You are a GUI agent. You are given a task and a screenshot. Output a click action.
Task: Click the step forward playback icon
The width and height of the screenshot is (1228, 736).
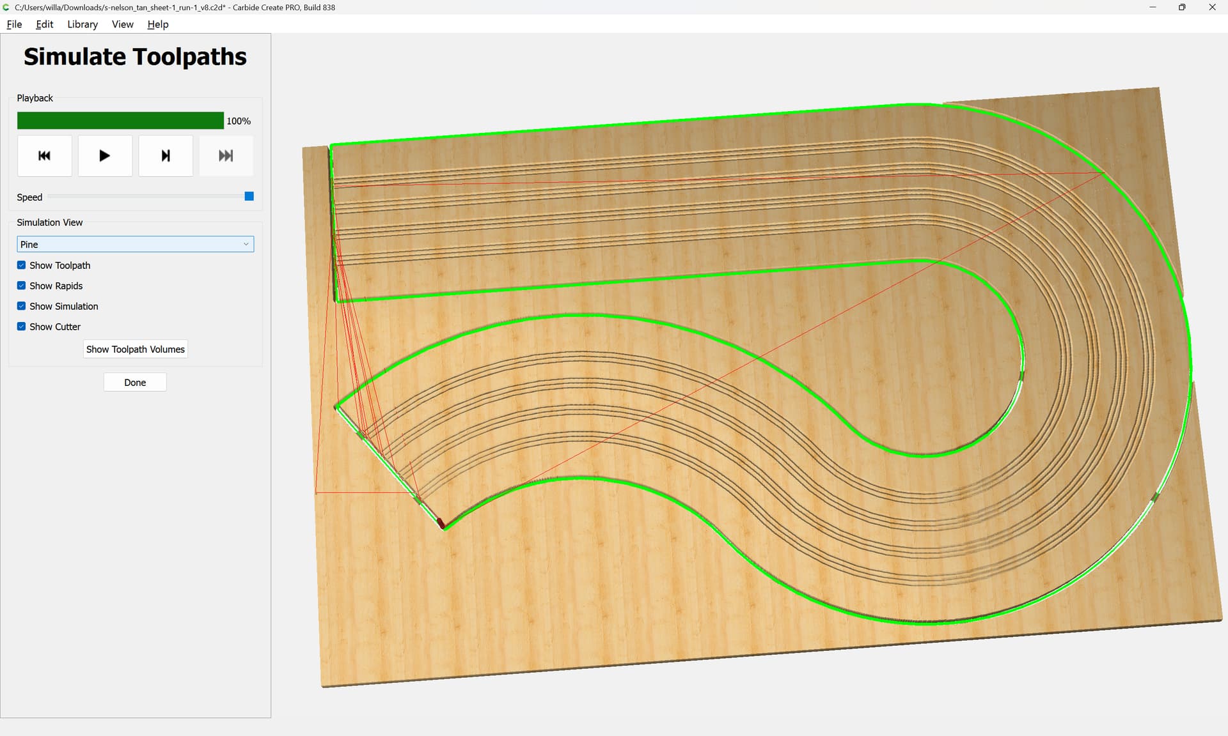click(x=165, y=155)
